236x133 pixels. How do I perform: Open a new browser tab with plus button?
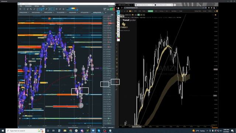pos(174,5)
